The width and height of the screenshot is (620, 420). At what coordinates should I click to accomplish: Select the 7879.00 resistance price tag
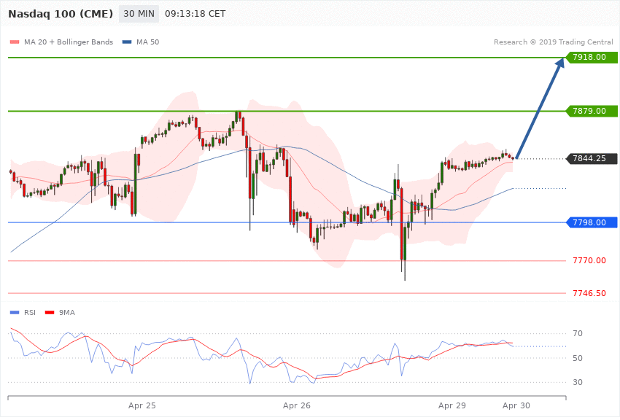(592, 111)
